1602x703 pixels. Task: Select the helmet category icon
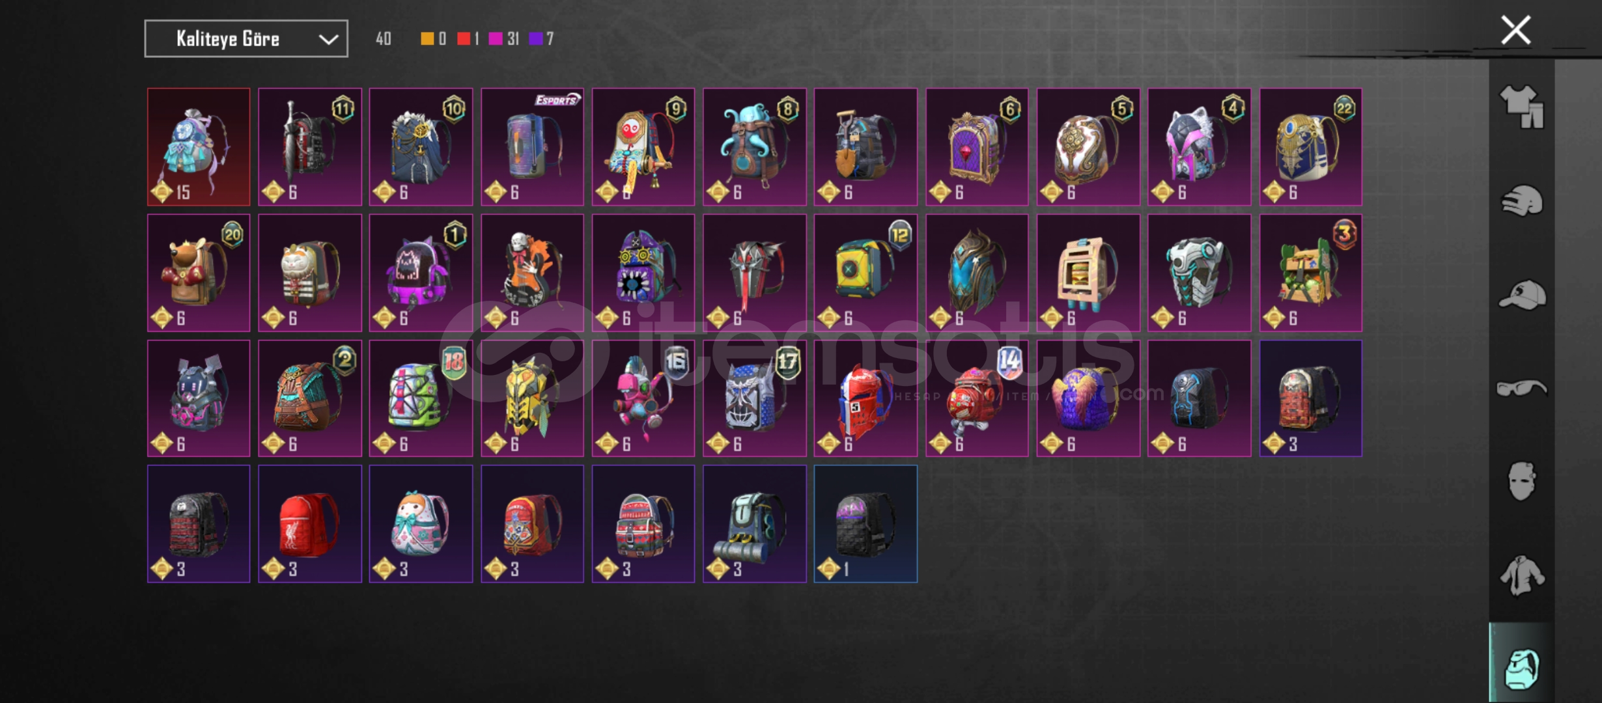tap(1522, 200)
